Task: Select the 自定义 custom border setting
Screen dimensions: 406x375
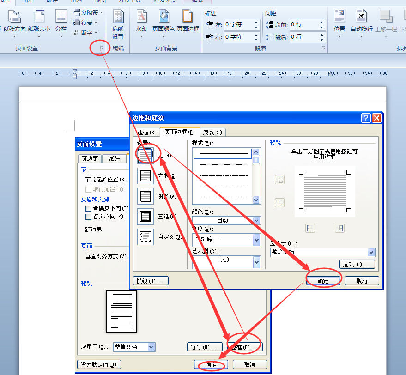Action: [x=145, y=237]
